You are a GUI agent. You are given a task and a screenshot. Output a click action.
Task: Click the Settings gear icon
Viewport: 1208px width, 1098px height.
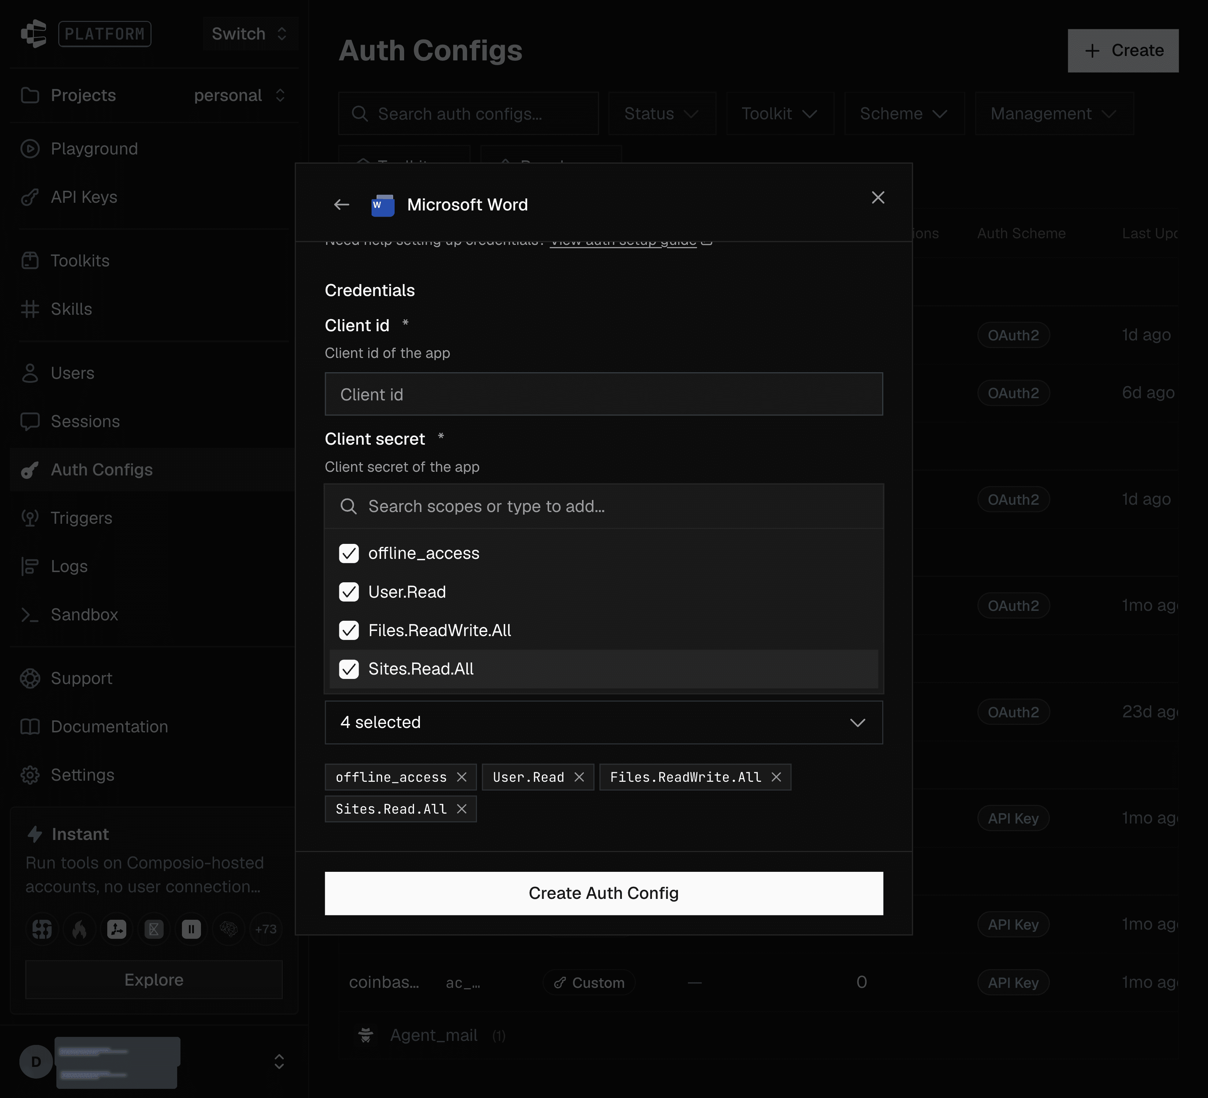click(x=30, y=775)
